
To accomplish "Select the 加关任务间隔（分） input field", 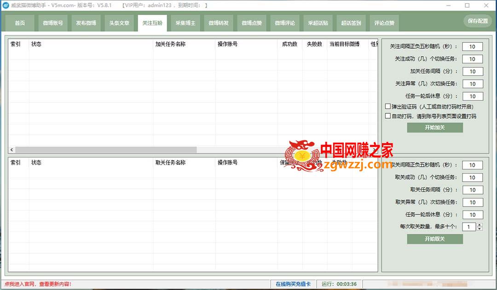I will (x=472, y=71).
